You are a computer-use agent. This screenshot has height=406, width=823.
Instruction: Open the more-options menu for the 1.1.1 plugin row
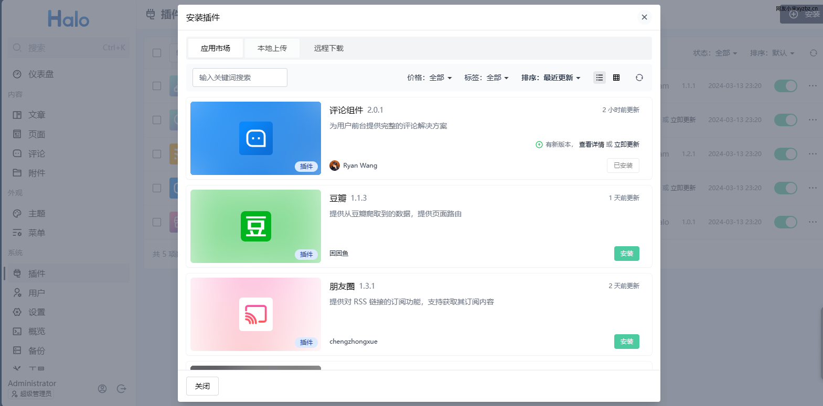coord(813,86)
